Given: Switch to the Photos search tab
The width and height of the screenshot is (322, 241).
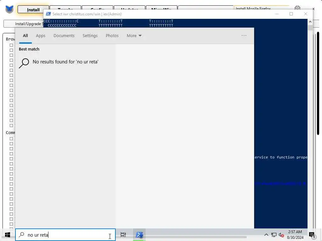Looking at the screenshot, I should click(x=112, y=36).
